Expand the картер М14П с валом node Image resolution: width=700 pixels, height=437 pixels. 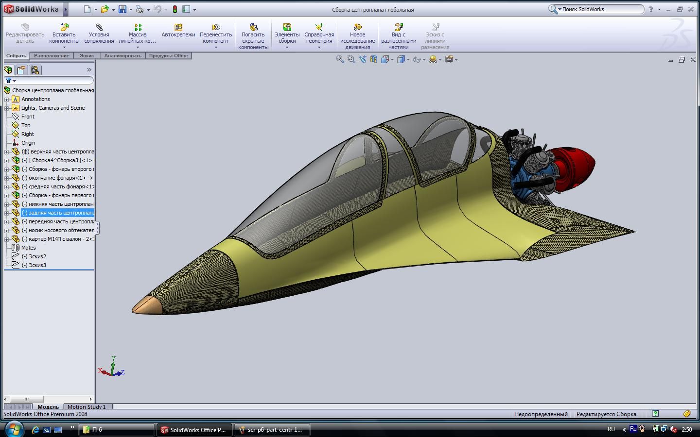(x=7, y=239)
